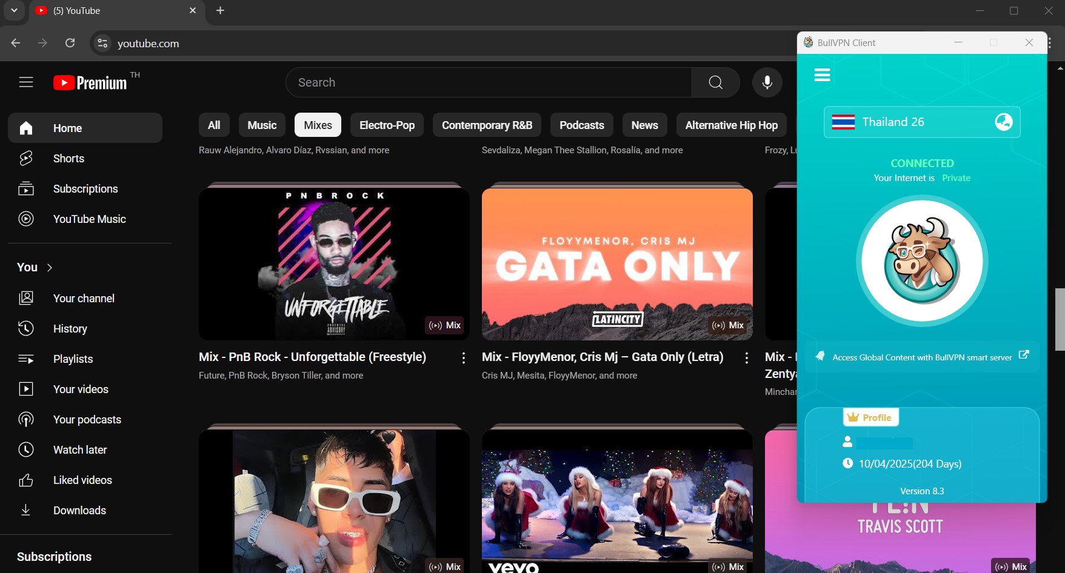This screenshot has height=573, width=1065.
Task: Open Your channel in the sidebar
Action: tap(85, 298)
